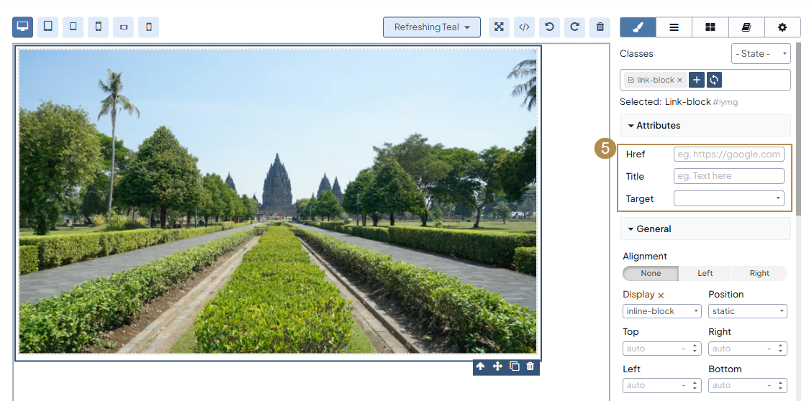Switch to the layers panel tab
The height and width of the screenshot is (401, 809).
[x=674, y=27]
